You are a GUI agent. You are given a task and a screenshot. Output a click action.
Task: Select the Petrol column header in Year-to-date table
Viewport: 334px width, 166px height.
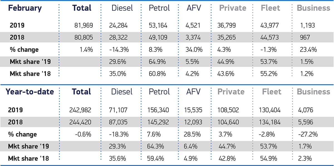pyautogui.click(x=159, y=92)
